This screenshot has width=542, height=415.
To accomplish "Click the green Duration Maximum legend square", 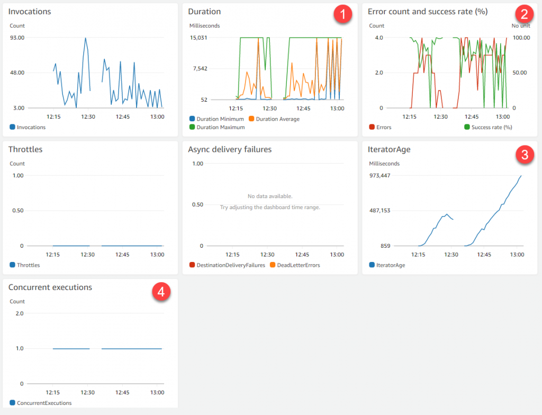I will coord(192,127).
